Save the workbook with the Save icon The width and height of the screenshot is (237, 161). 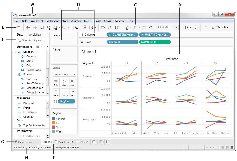tap(42, 27)
